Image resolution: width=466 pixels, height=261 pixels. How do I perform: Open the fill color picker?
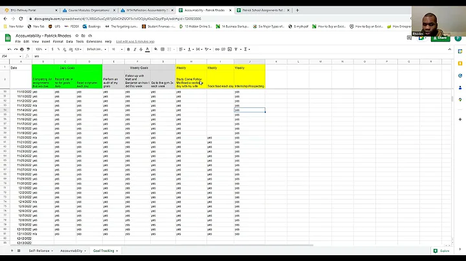(x=156, y=49)
